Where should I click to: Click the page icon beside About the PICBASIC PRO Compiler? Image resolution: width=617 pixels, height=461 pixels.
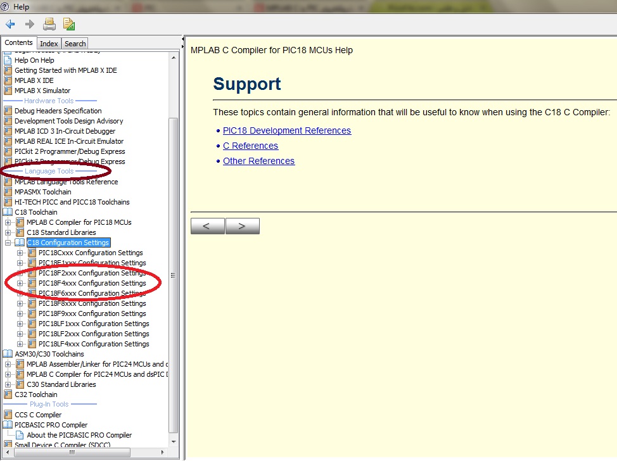point(20,435)
